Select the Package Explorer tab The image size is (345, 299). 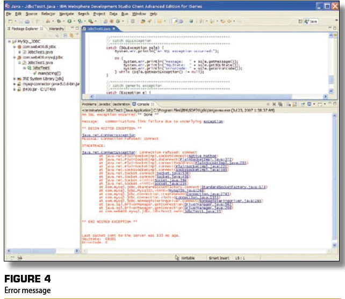click(x=25, y=29)
